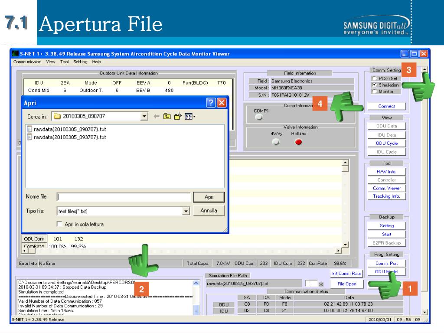Click the Nome file input field
The height and width of the screenshot is (333, 444).
(124, 197)
